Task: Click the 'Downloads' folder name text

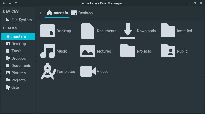Action: (146, 31)
